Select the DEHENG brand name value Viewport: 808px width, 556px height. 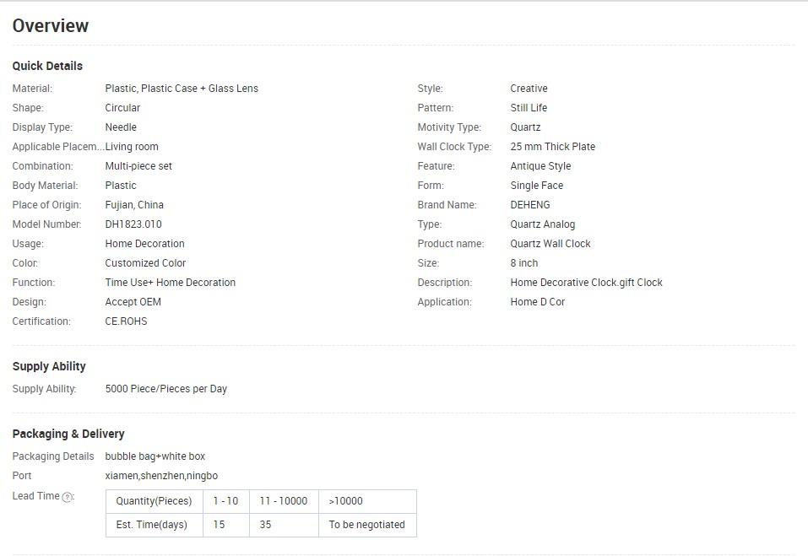[529, 205]
